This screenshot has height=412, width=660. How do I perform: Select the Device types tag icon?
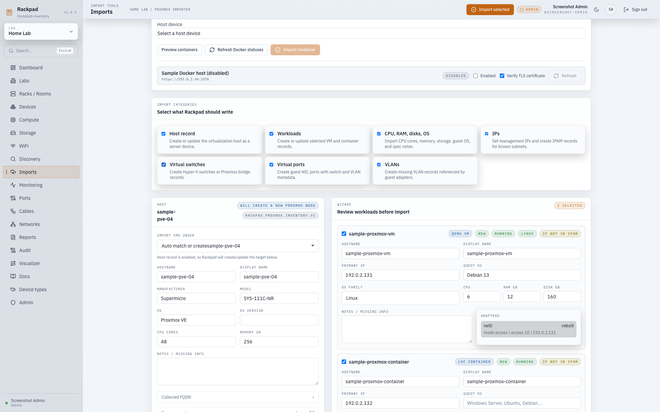pos(13,289)
